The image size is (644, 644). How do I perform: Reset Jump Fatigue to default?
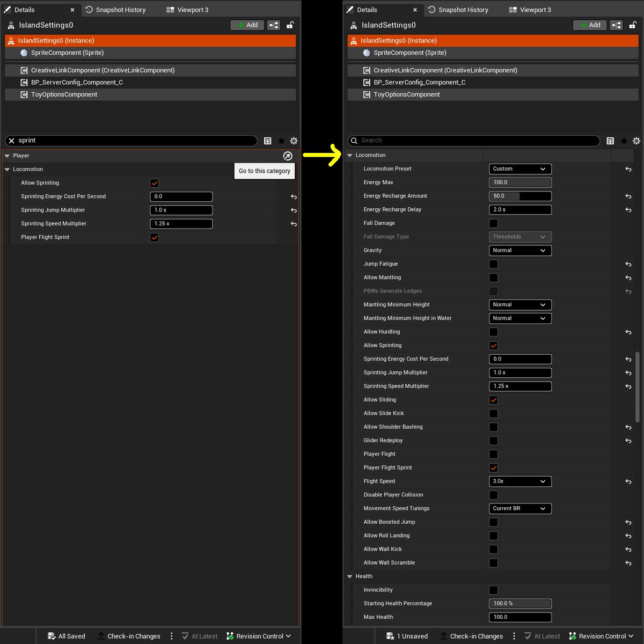[x=628, y=264]
